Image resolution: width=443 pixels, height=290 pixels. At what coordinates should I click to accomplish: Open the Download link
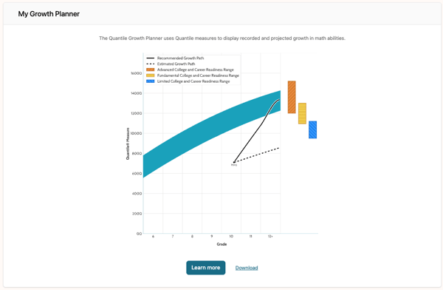247,268
